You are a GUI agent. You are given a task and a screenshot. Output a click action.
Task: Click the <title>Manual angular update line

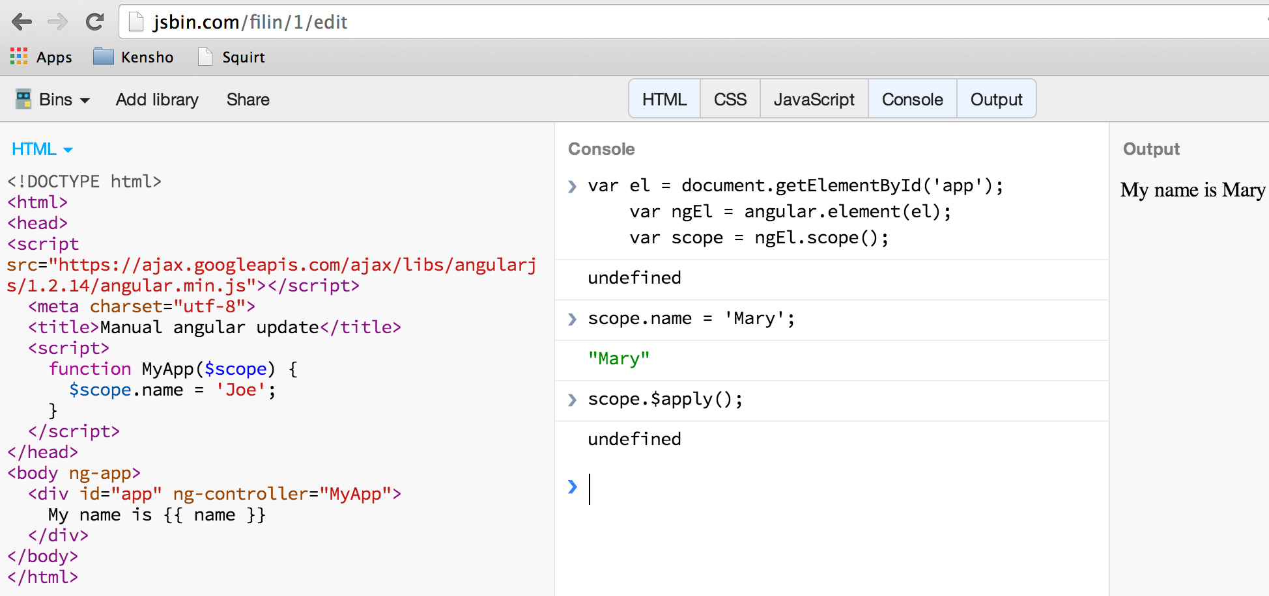click(x=214, y=327)
